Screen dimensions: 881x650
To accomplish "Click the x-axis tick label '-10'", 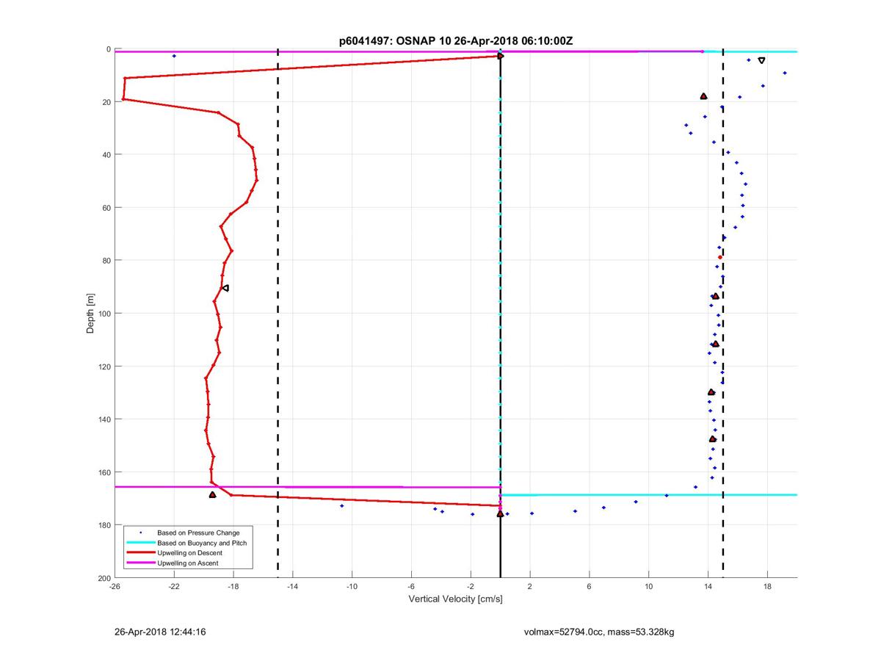I will point(352,586).
